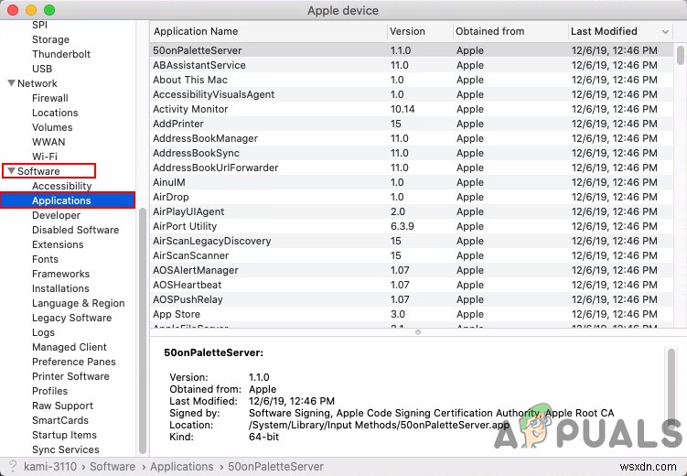Screen dimensions: 687x476
Task: Select Storage in the sidebar
Action: pyautogui.click(x=50, y=39)
